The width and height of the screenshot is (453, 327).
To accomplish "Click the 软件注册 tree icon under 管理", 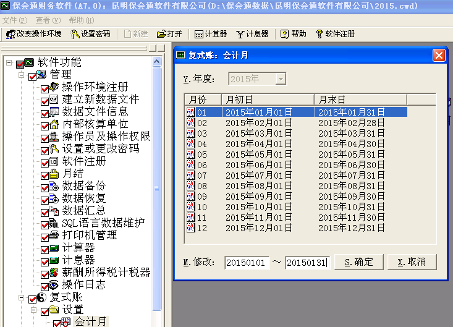I will 54,161.
